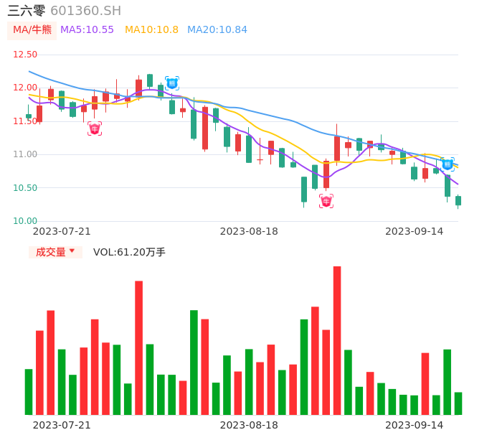Click the 2023-07-21 date on price axis
Screen dimensions: 492x435
(62, 231)
